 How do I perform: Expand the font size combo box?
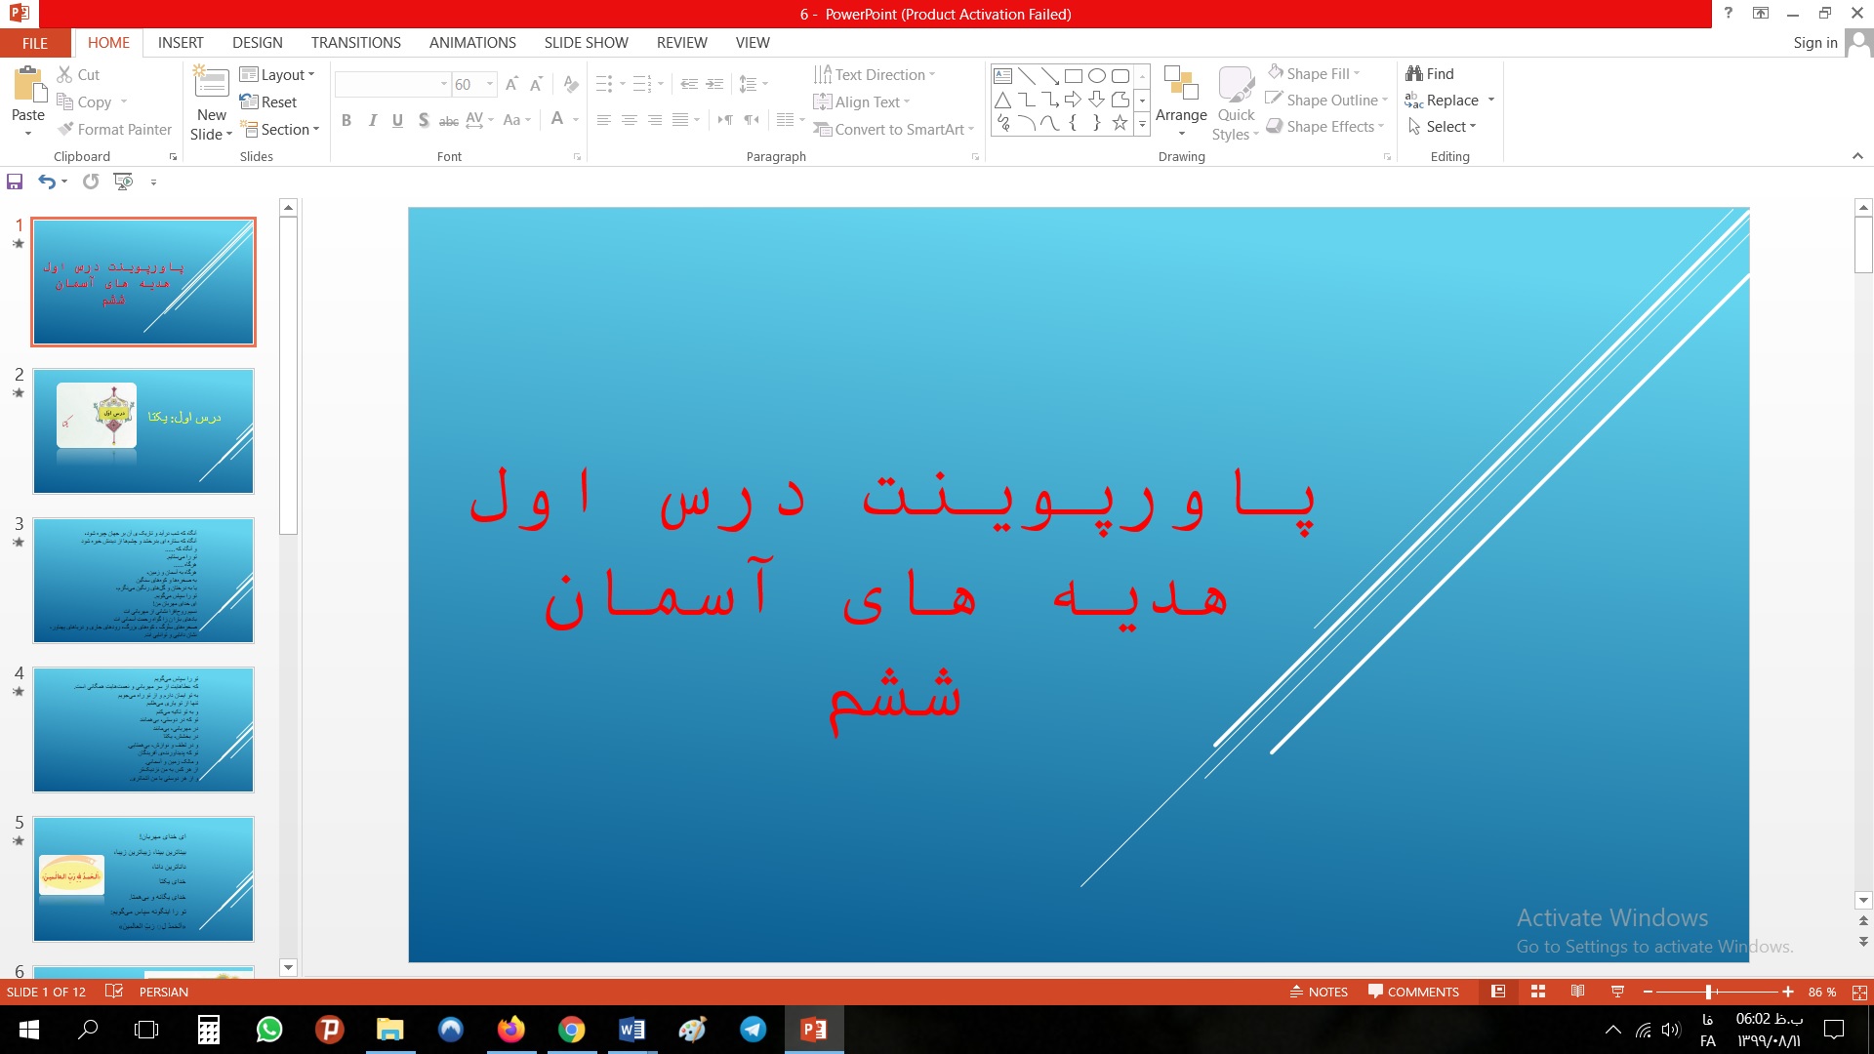tap(490, 84)
